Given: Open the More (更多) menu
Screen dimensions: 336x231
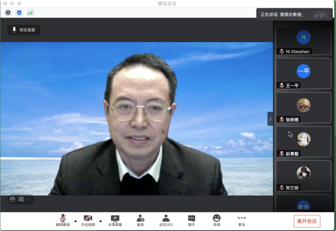Looking at the screenshot, I should [x=242, y=220].
